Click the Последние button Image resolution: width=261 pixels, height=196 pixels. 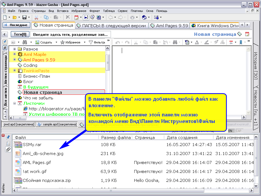(x=16, y=25)
